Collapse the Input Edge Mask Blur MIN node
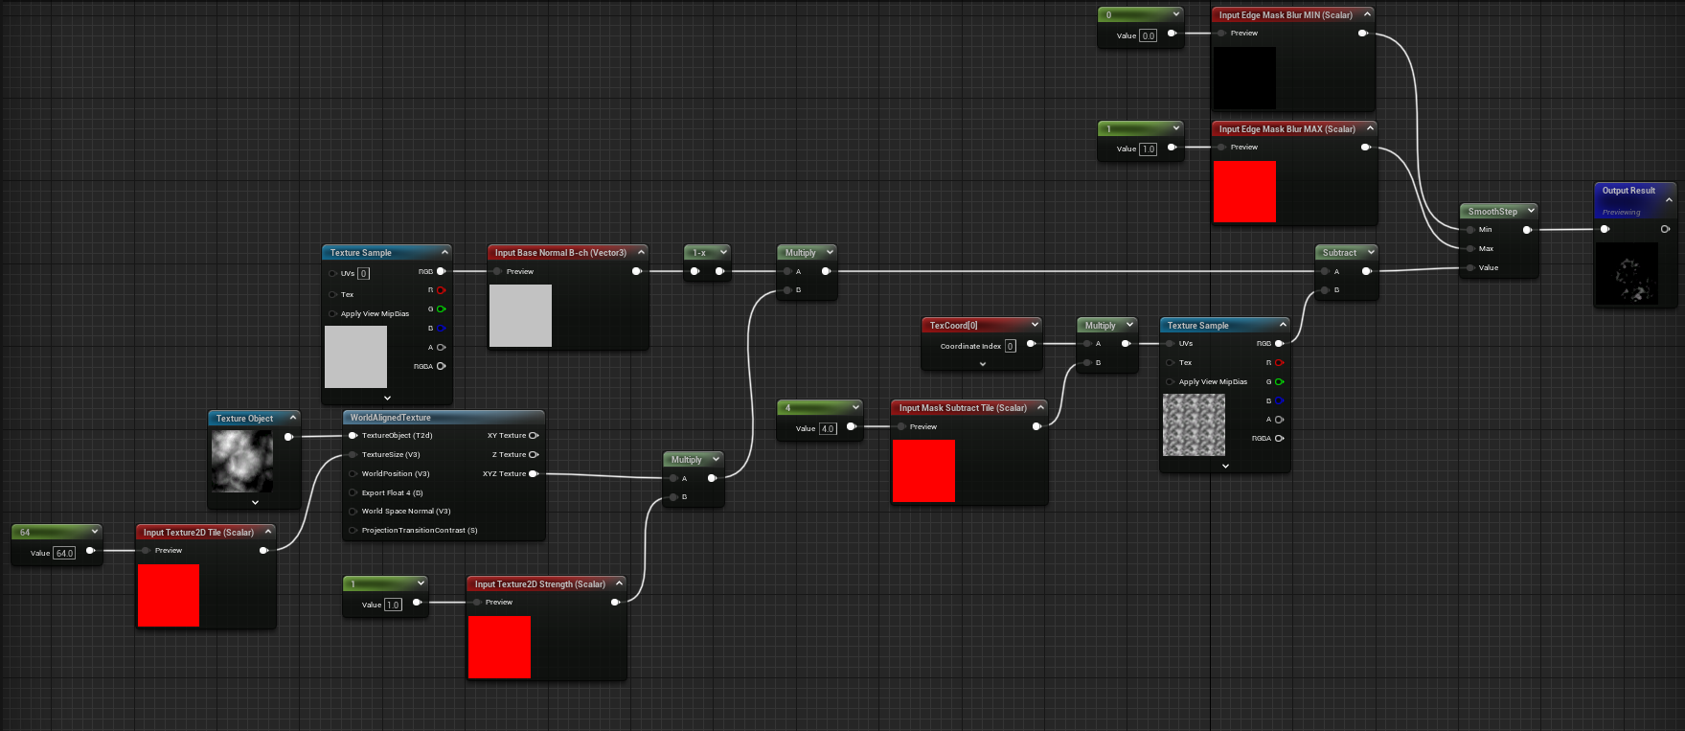The image size is (1685, 731). (x=1367, y=14)
